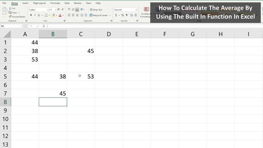Open the Name Box dropdown arrow

[21, 26]
